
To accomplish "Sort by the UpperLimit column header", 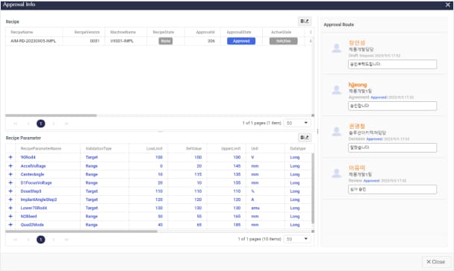I will [x=231, y=148].
